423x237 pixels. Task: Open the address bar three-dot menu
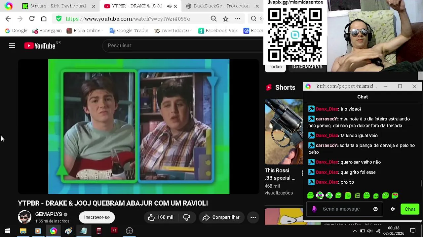238,19
